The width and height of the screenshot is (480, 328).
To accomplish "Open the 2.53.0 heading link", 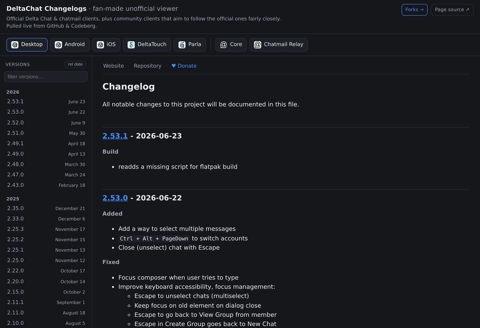I will pos(115,198).
